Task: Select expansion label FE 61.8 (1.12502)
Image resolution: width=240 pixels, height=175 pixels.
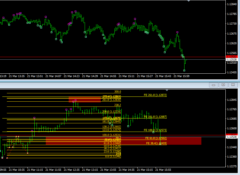Action: coord(156,138)
